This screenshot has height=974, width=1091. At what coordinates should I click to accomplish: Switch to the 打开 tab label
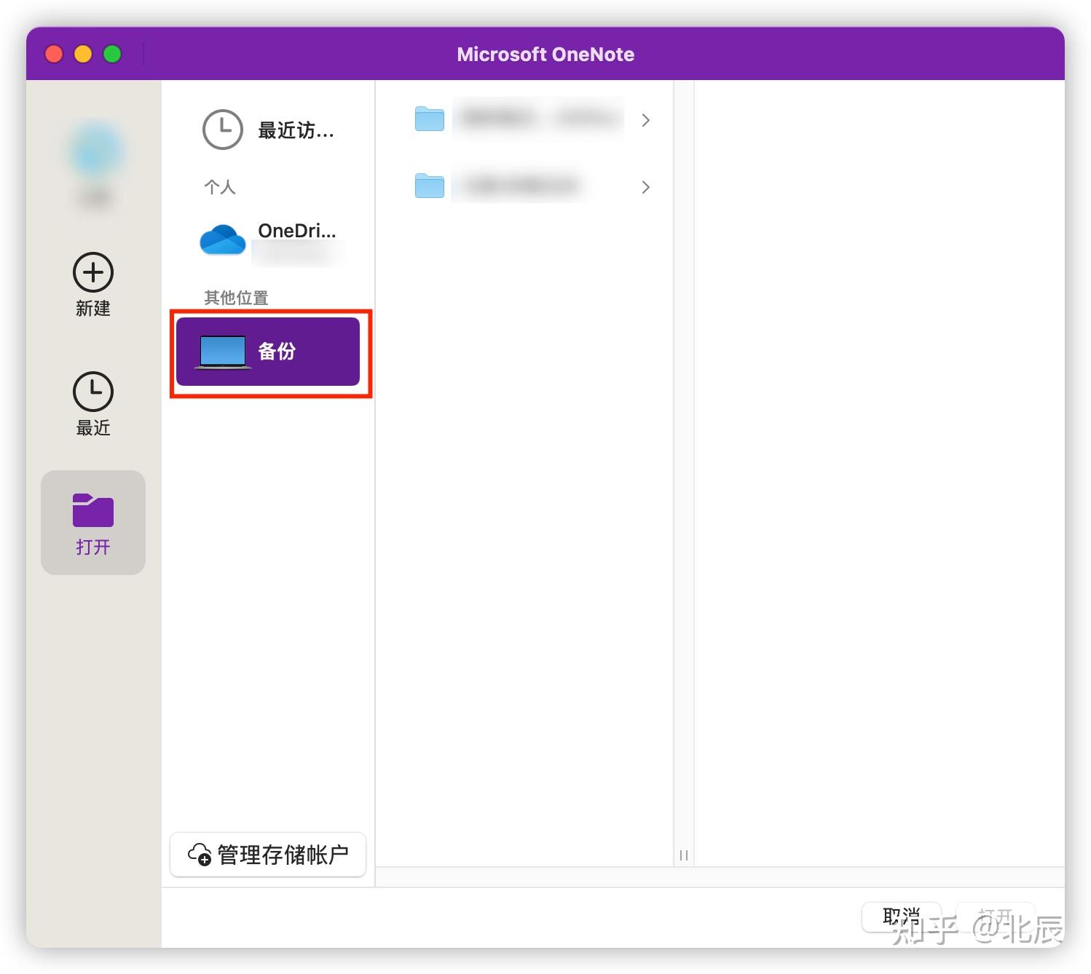(x=93, y=547)
